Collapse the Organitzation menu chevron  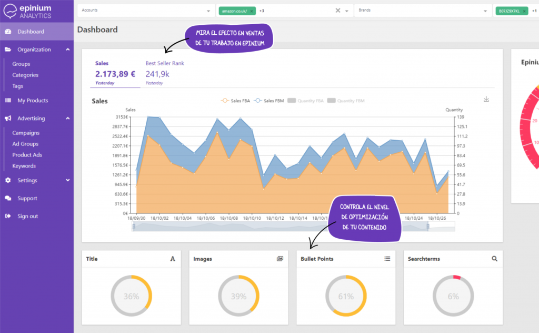68,50
